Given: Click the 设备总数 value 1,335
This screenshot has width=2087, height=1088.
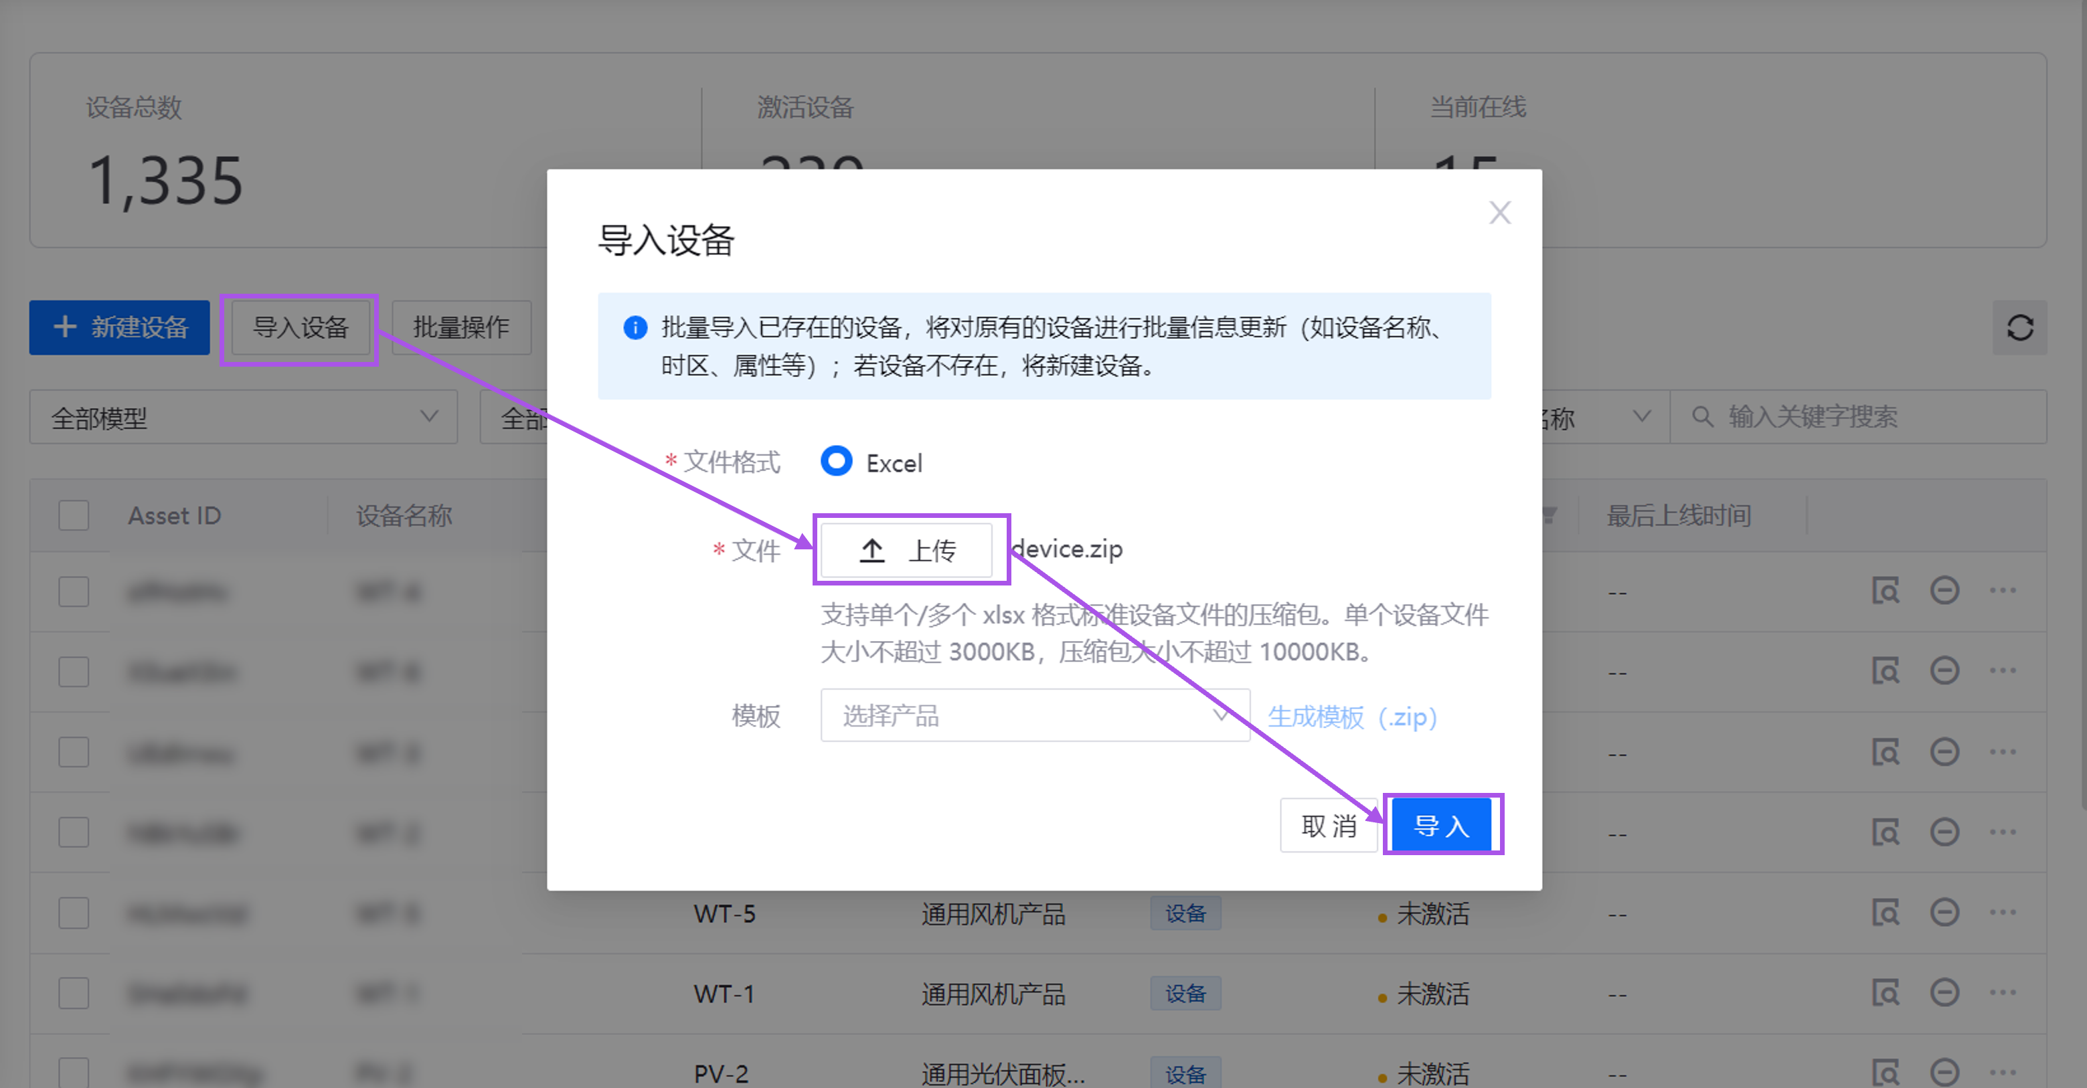Looking at the screenshot, I should coord(165,180).
